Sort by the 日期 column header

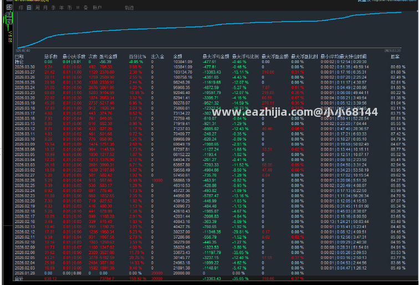pos(19,56)
